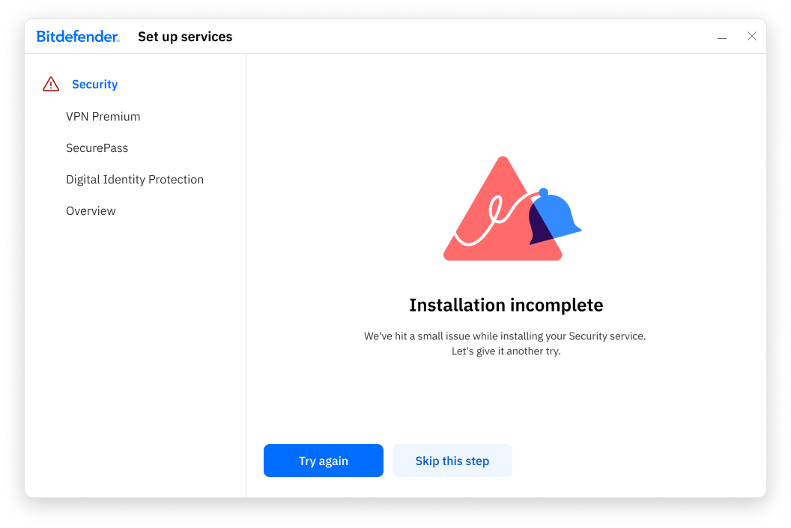The width and height of the screenshot is (791, 528).
Task: Click the Bitdefender logo
Action: click(78, 36)
